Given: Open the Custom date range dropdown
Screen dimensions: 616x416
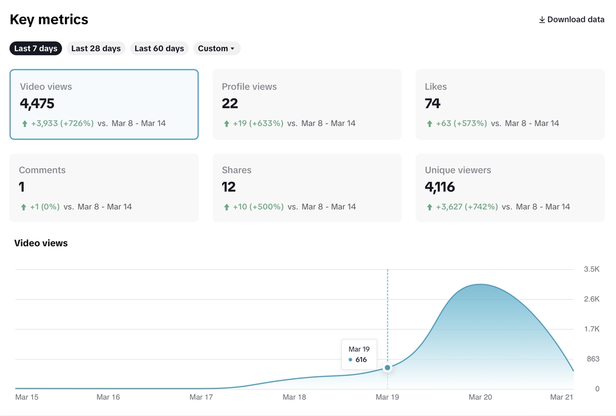Looking at the screenshot, I should 216,48.
